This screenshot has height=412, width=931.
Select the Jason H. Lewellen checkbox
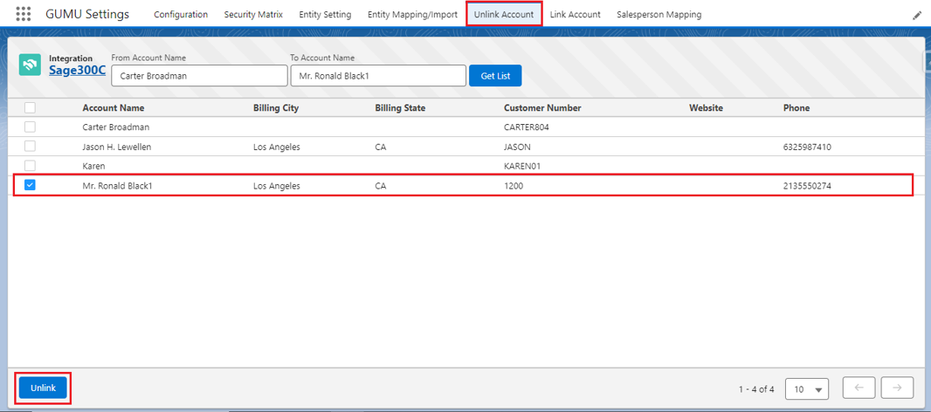click(x=31, y=147)
